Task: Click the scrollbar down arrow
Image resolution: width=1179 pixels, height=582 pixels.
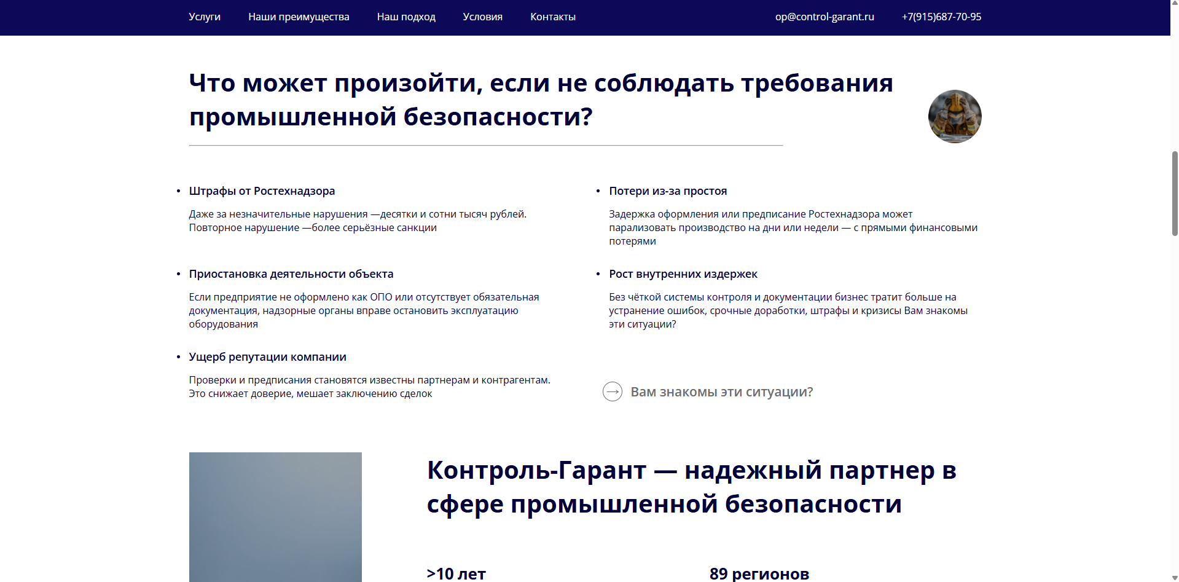Action: [1175, 577]
